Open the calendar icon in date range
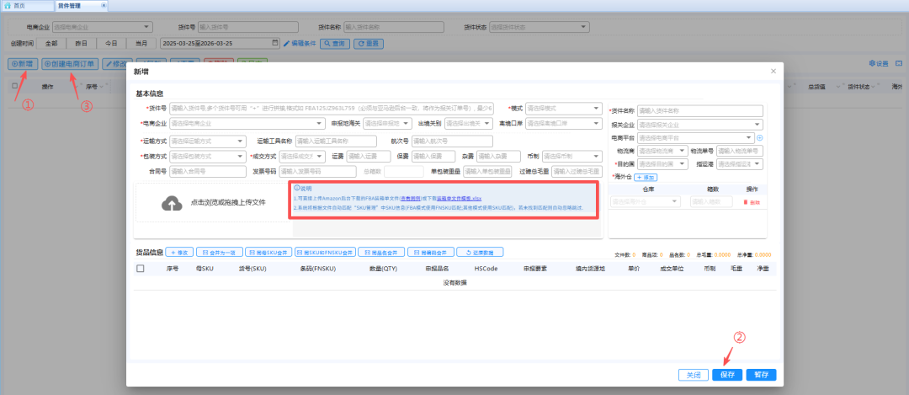Image resolution: width=909 pixels, height=395 pixels. point(275,43)
